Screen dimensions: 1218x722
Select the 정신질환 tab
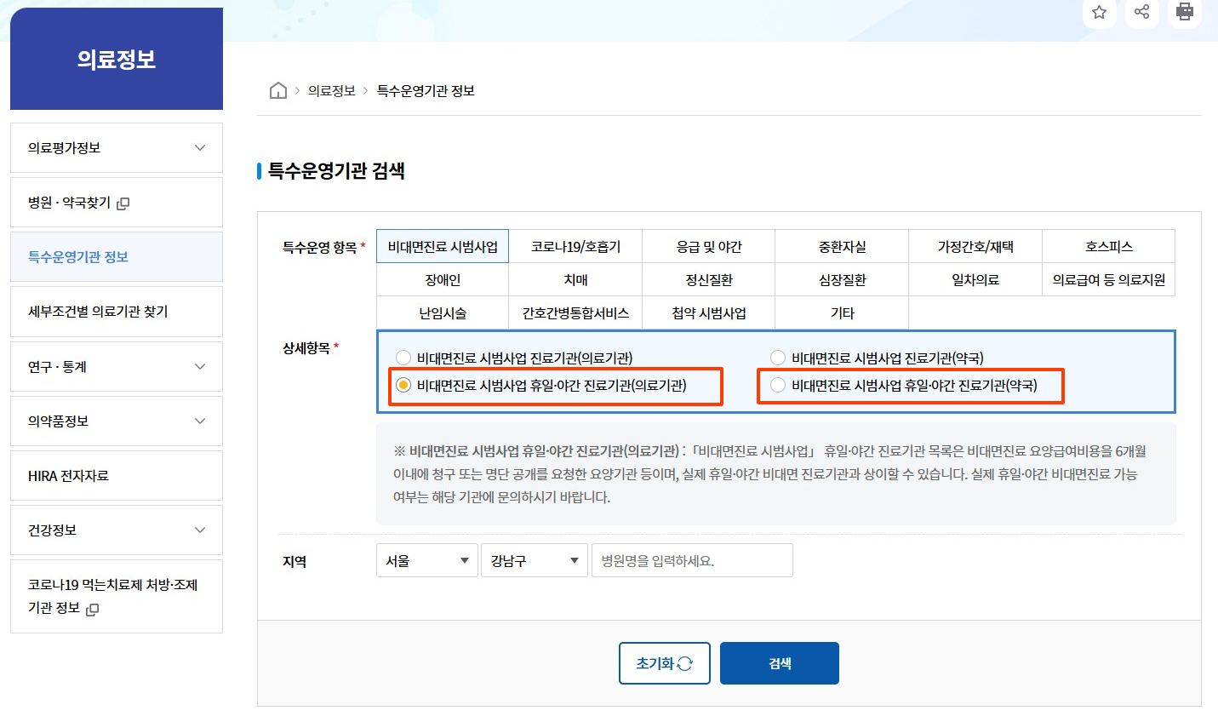(x=709, y=279)
